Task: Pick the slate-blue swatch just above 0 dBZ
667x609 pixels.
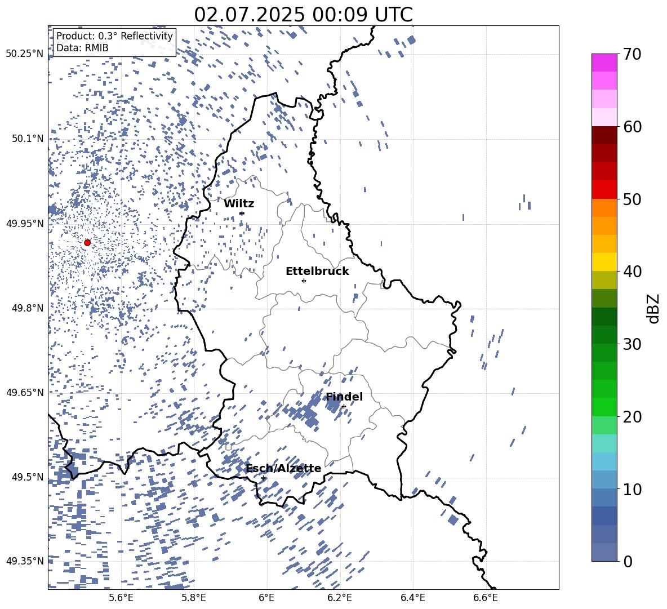Action: [604, 552]
